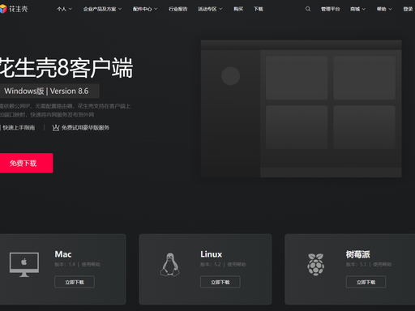Click the Raspberry Pi icon
The height and width of the screenshot is (311, 415).
point(315,265)
